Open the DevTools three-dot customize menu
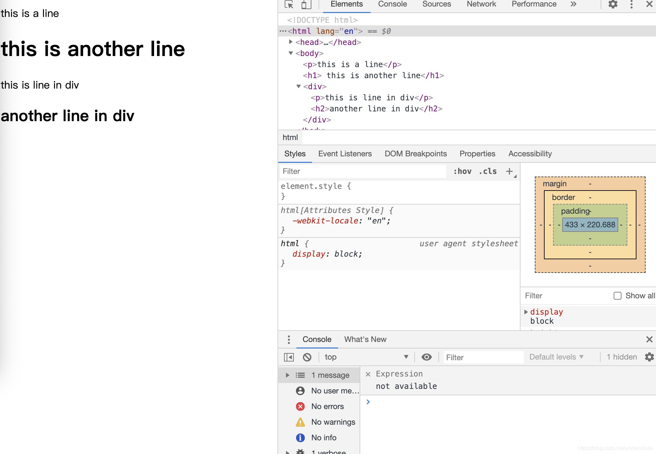This screenshot has height=454, width=656. pos(631,4)
